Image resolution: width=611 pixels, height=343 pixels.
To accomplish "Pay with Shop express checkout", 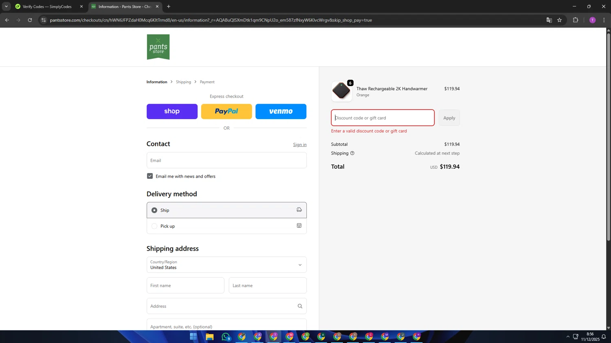I will [172, 111].
